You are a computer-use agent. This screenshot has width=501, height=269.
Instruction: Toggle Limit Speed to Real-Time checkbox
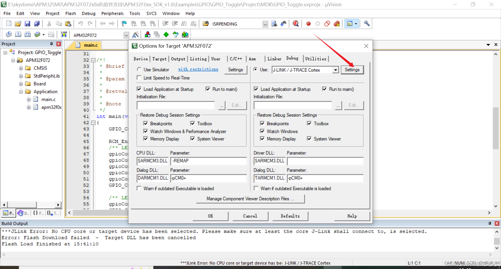[x=139, y=78]
